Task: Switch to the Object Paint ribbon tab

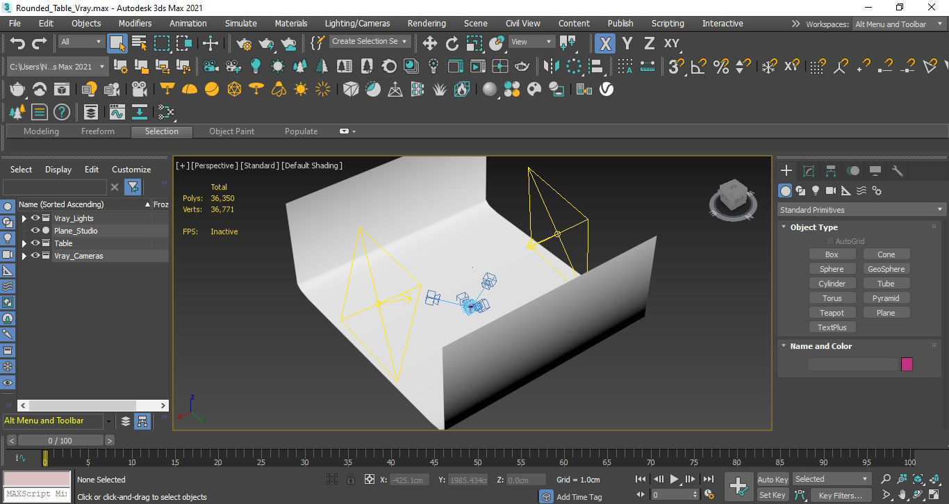Action: coord(231,131)
